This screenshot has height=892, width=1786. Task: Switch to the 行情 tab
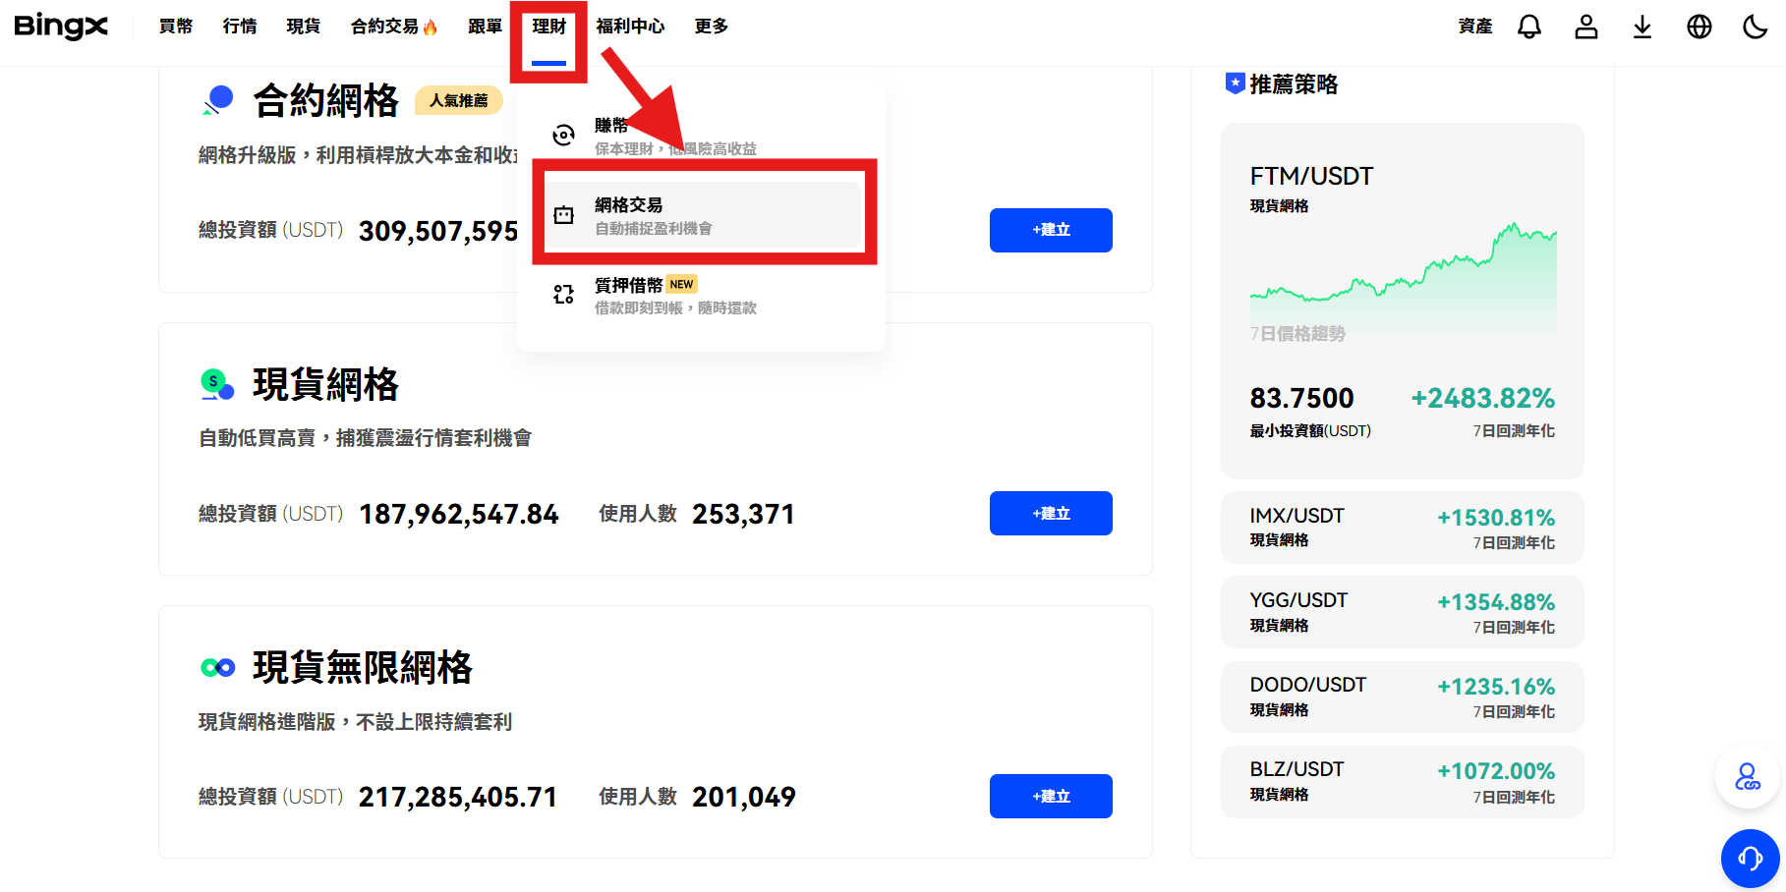pyautogui.click(x=239, y=27)
